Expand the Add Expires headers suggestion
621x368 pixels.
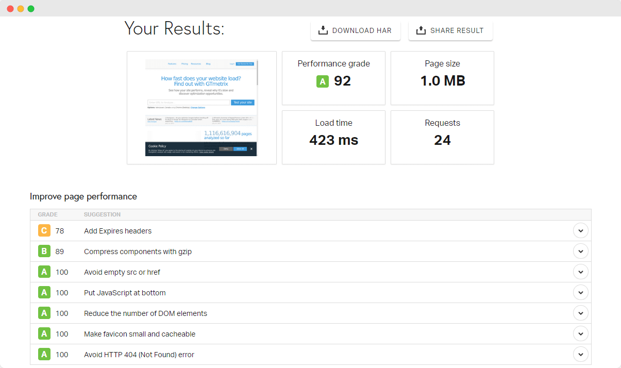(580, 231)
